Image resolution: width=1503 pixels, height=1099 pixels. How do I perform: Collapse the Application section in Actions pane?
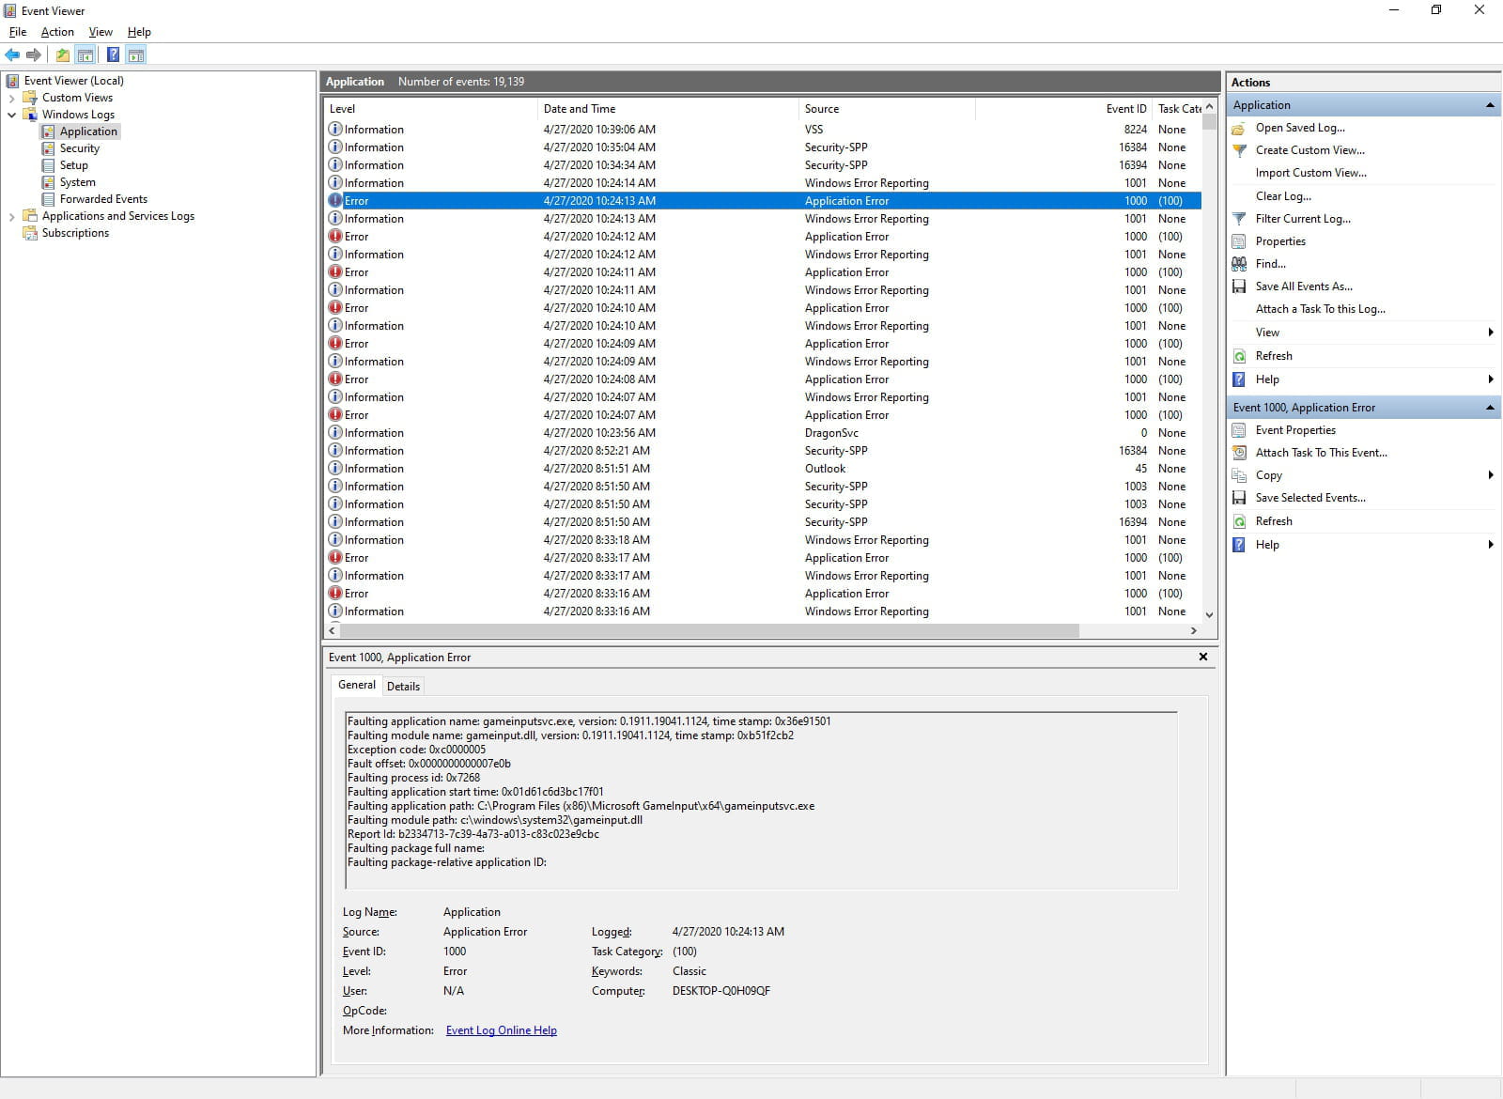[1490, 105]
